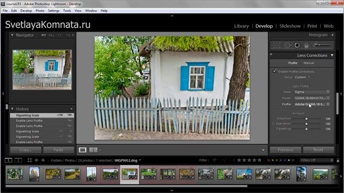Go forward with the right arrow in filmstrip bar
344x193 pixels.
tap(43, 160)
